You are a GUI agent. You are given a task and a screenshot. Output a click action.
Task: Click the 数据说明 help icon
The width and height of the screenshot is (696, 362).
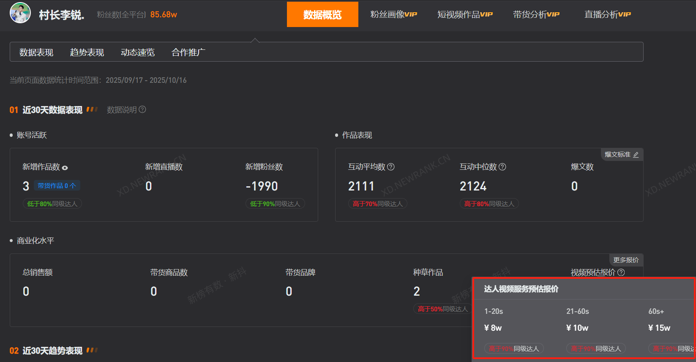pyautogui.click(x=142, y=110)
